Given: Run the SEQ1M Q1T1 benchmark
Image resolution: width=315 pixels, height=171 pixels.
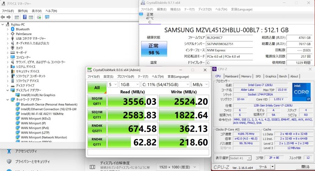Looking at the screenshot, I should click(x=97, y=115).
